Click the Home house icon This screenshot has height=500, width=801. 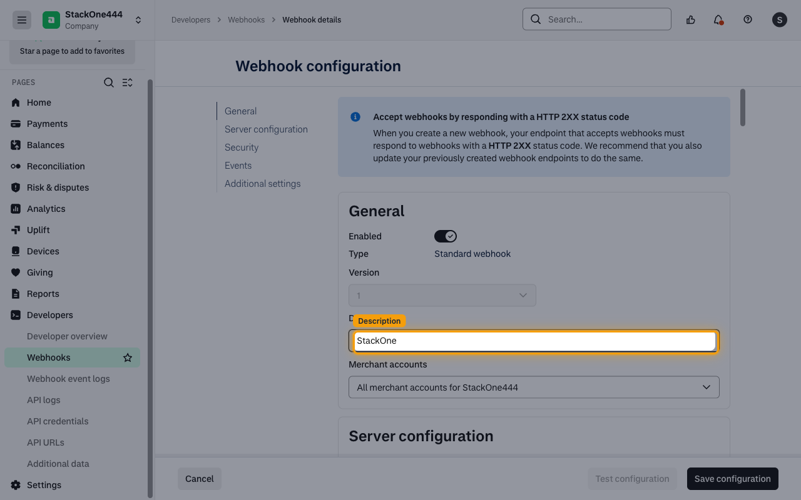coord(16,102)
